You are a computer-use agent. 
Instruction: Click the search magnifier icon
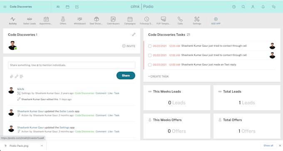tap(243, 7)
